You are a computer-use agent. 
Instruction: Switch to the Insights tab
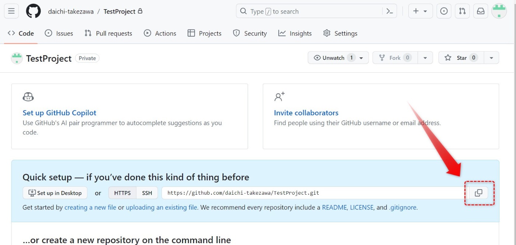coord(295,33)
